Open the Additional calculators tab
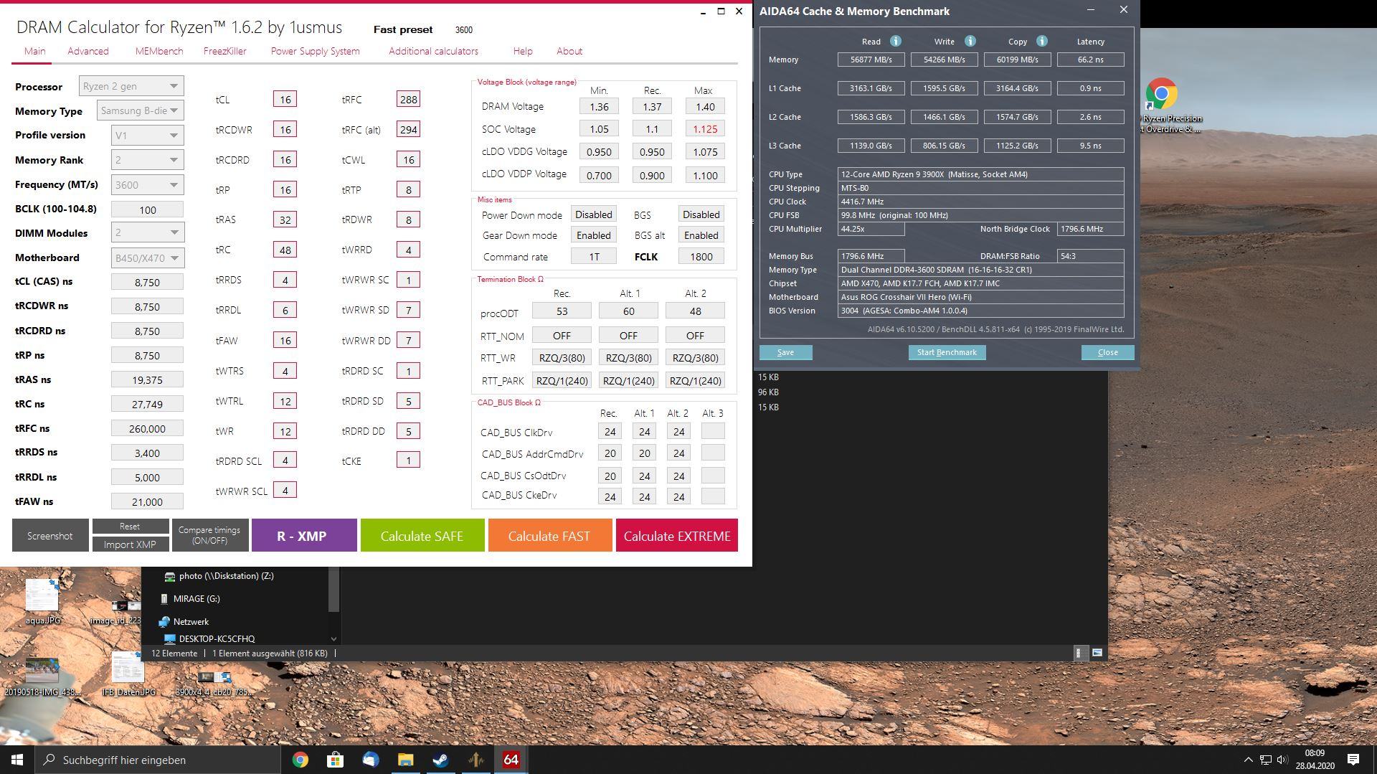 click(x=433, y=51)
